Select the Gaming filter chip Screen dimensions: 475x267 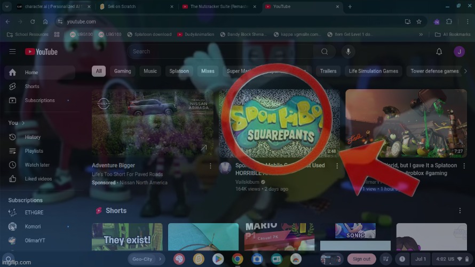122,71
